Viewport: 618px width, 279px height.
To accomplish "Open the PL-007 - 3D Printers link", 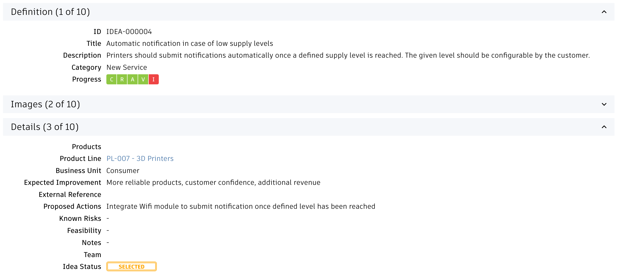I will coord(140,159).
